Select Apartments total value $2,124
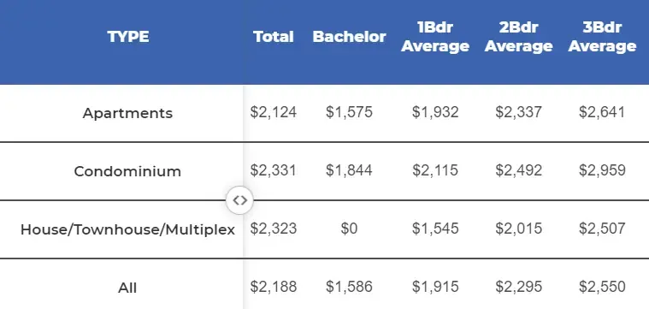The width and height of the screenshot is (649, 309). [x=273, y=112]
